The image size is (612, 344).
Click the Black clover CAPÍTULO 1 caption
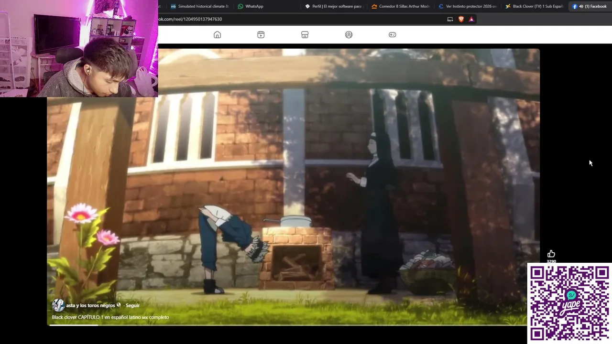point(110,317)
